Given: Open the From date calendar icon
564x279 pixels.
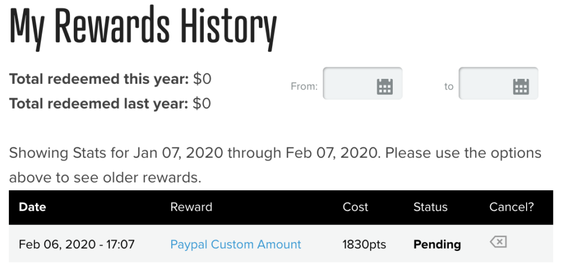Looking at the screenshot, I should tap(384, 87).
